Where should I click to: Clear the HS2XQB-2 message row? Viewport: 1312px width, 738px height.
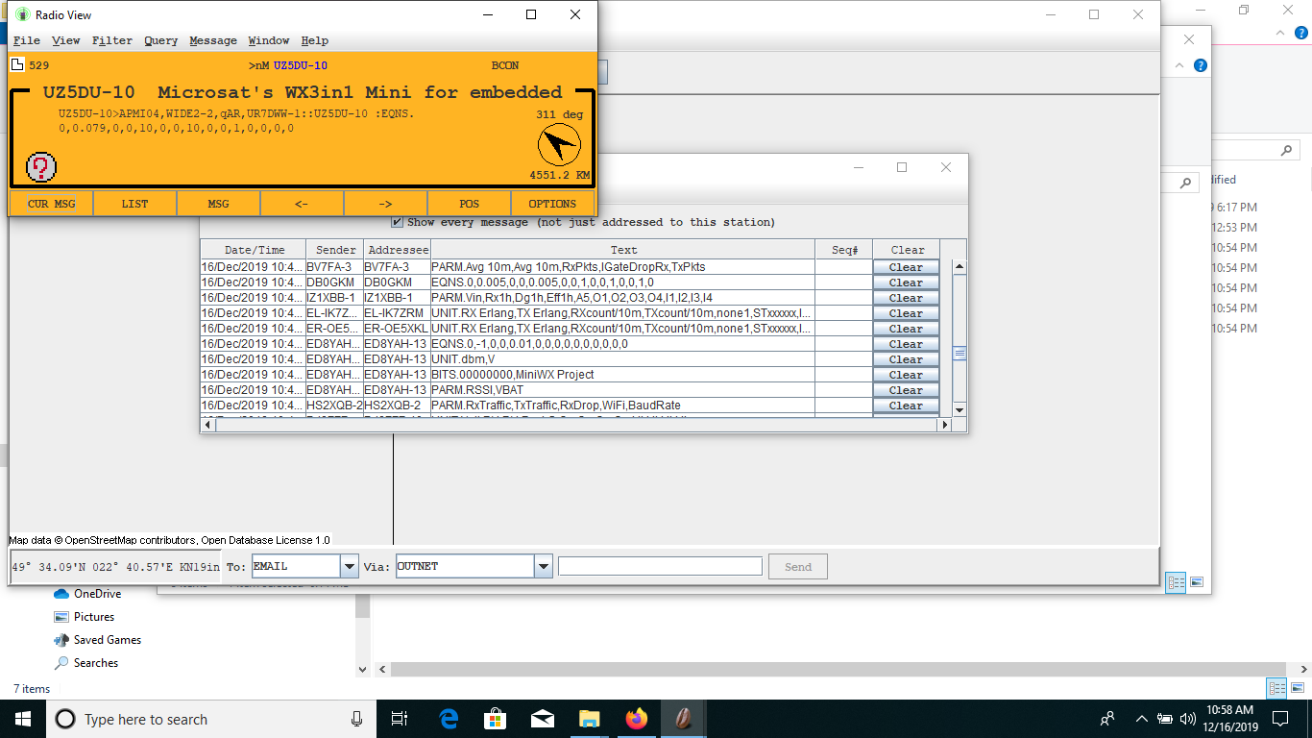point(906,406)
